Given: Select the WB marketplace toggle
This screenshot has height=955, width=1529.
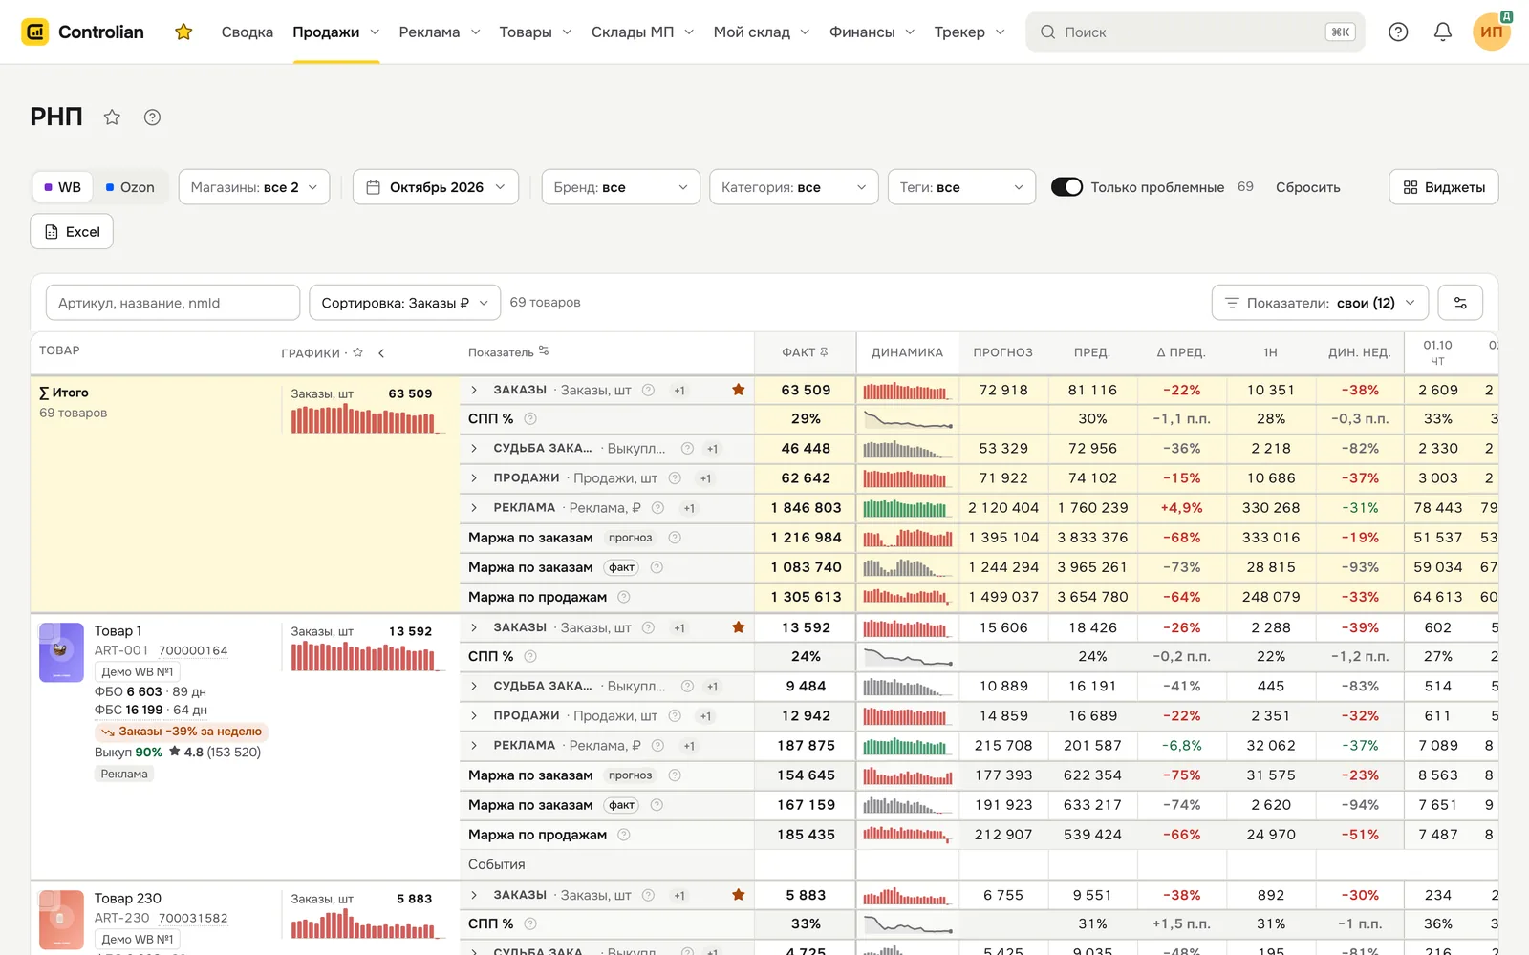Looking at the screenshot, I should (x=63, y=187).
